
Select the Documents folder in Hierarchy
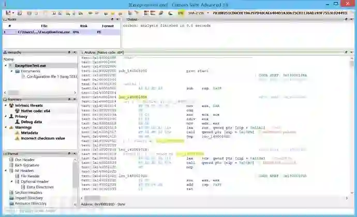(31, 71)
